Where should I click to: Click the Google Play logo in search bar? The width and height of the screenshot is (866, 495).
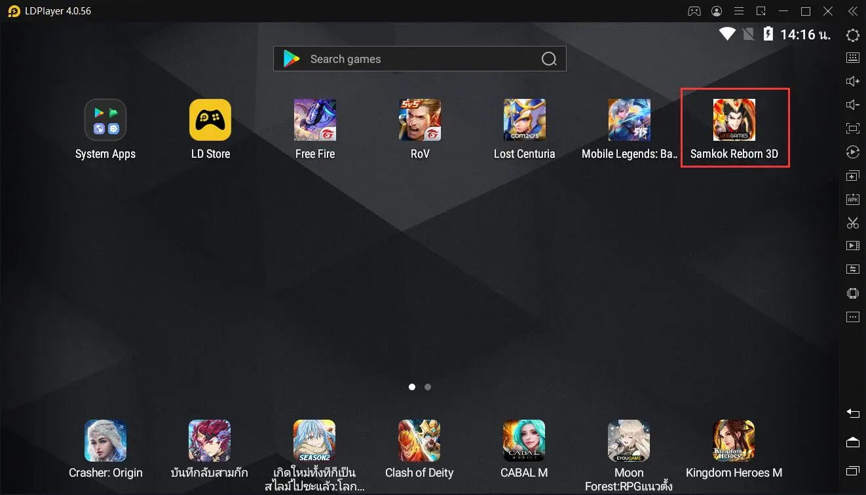(x=291, y=59)
